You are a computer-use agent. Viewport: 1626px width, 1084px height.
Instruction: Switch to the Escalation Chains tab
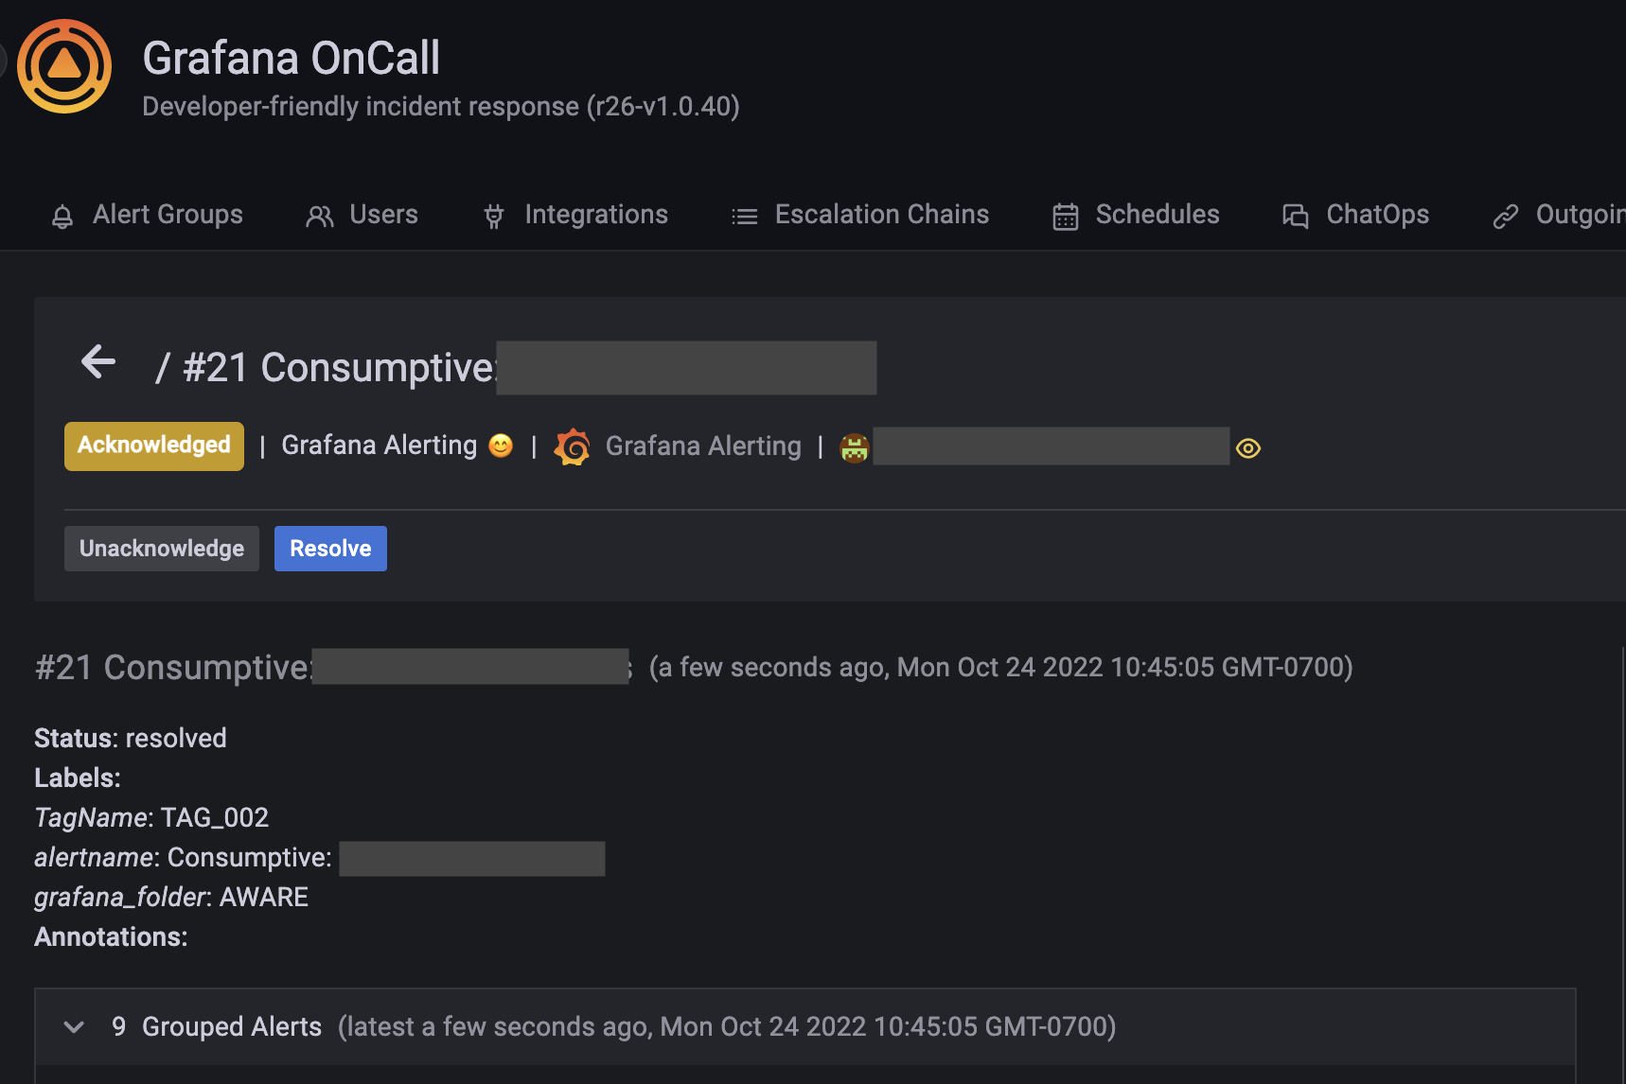(881, 215)
